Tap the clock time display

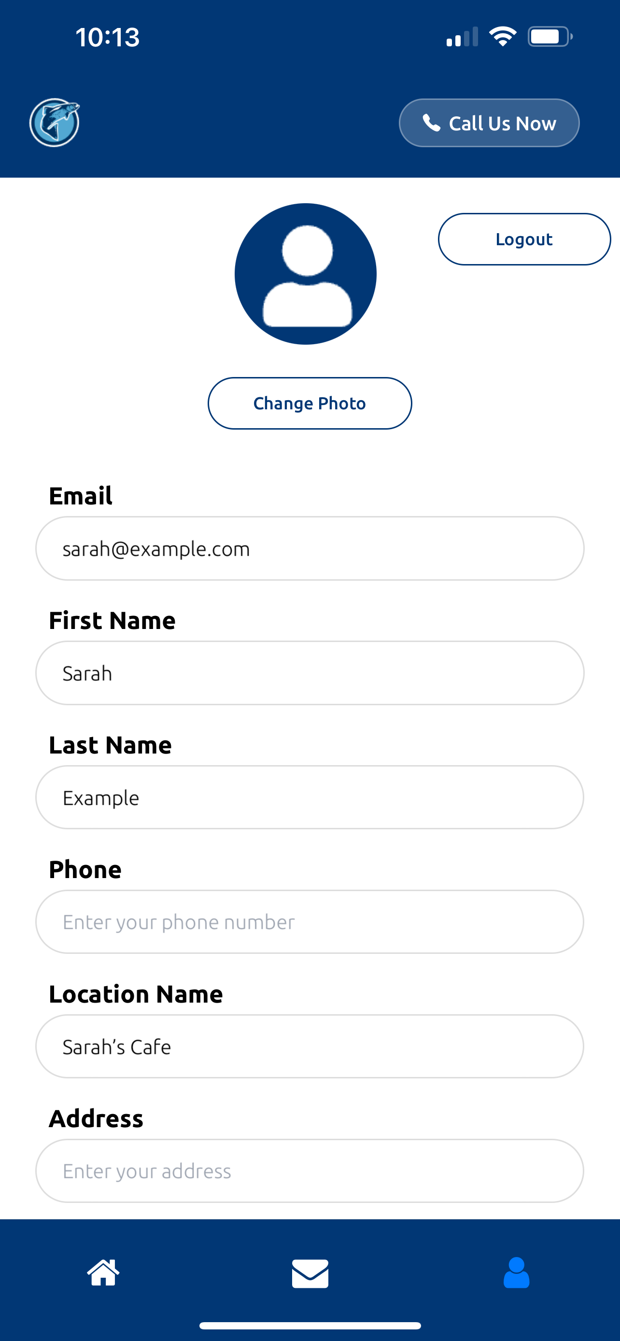108,38
